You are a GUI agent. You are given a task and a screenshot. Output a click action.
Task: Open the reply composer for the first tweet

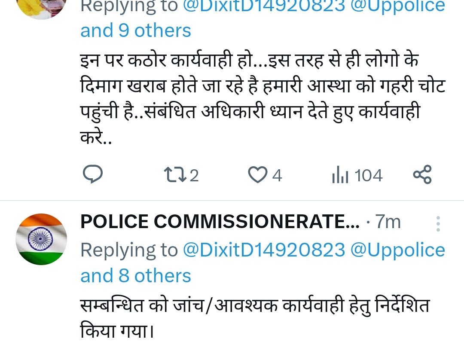[92, 174]
